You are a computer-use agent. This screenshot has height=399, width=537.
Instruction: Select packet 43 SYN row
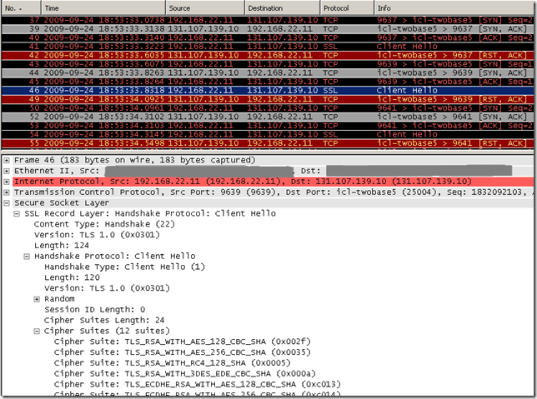tap(268, 64)
